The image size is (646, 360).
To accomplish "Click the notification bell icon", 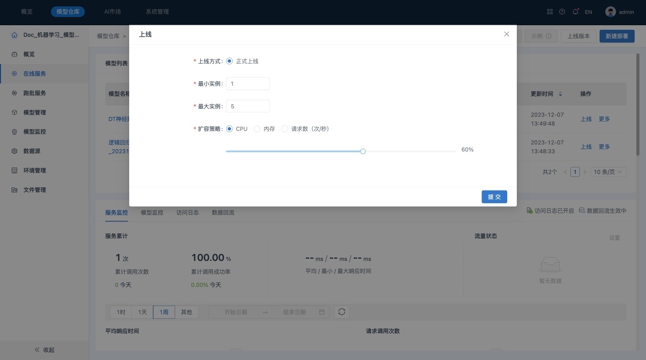I will click(575, 12).
